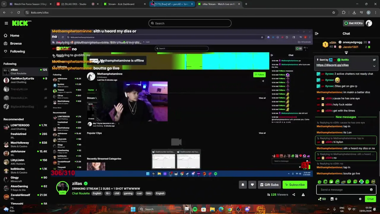Reload the kick.com/zillas page
The image size is (380, 214).
[18, 12]
